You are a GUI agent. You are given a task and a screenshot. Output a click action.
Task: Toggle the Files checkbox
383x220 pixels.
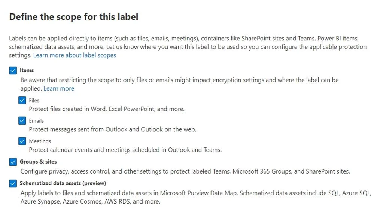[22, 100]
